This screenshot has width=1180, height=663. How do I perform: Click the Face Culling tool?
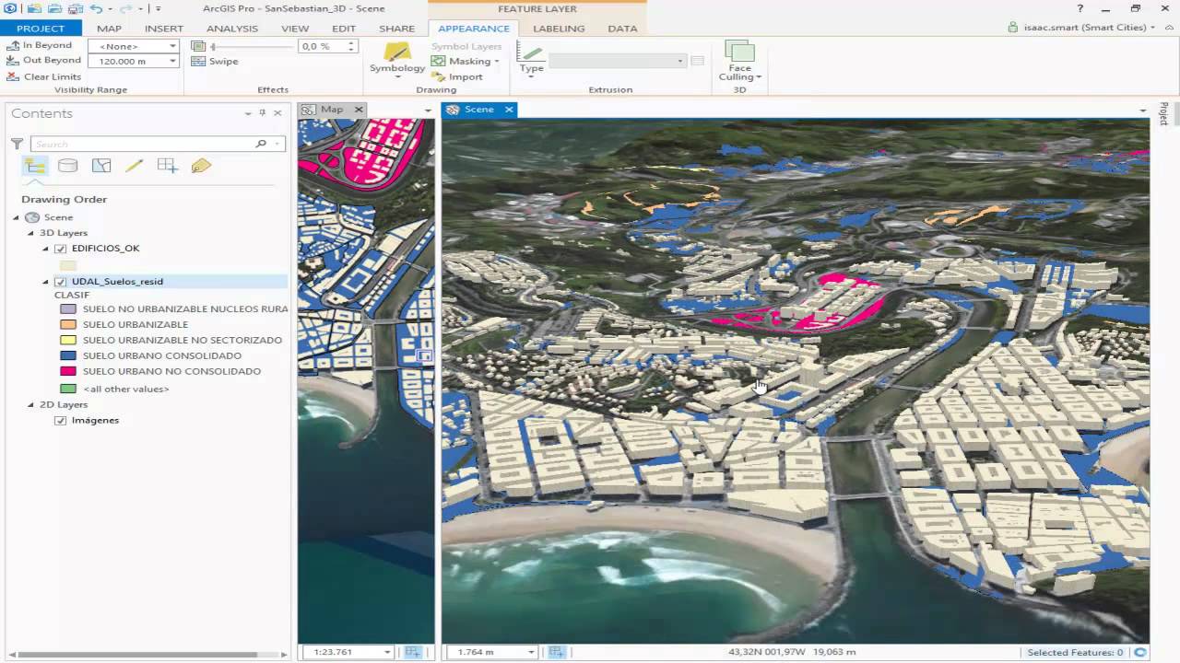739,61
